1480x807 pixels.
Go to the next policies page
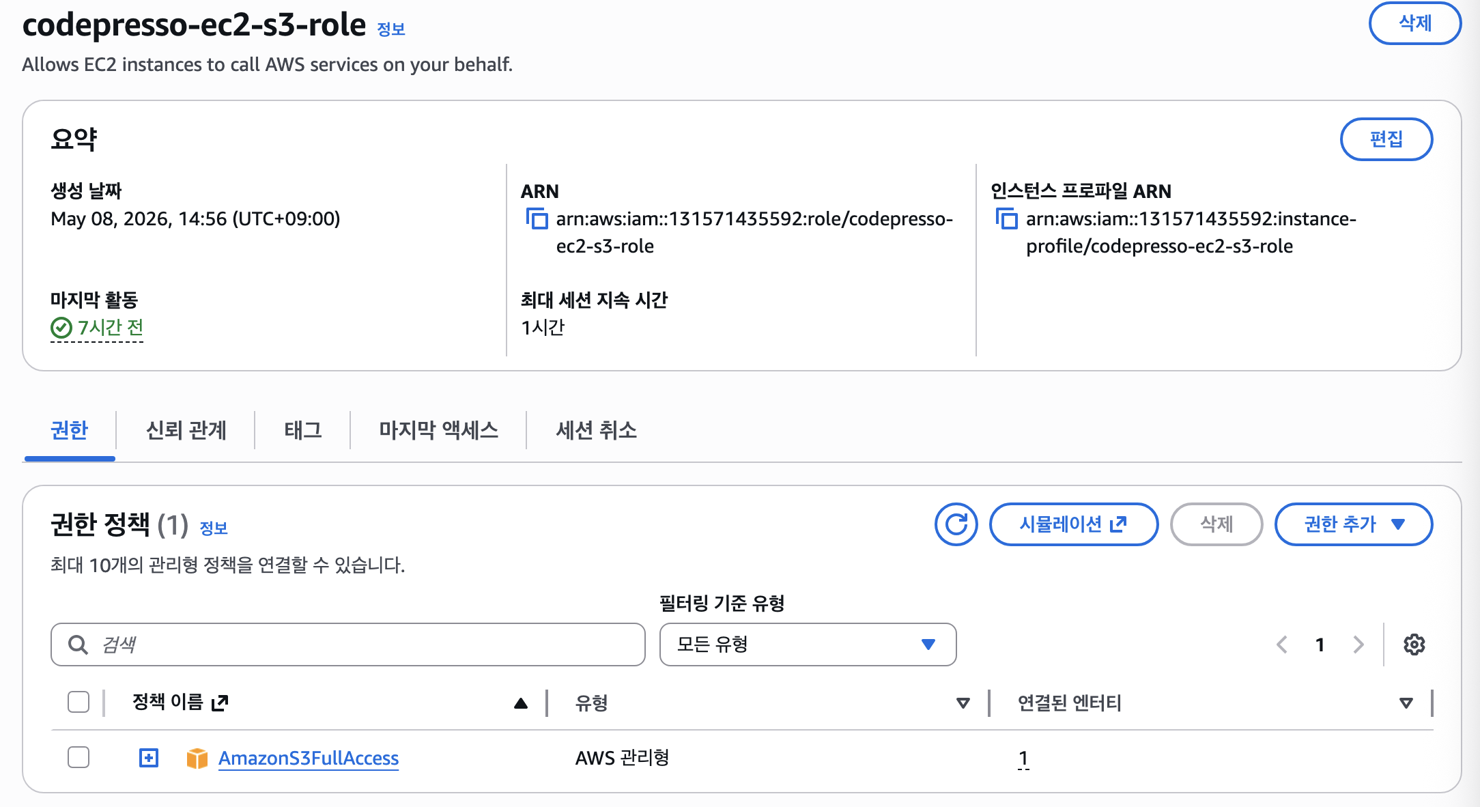pos(1358,645)
